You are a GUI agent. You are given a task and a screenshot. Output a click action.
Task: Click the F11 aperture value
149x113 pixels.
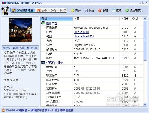click(76, 71)
